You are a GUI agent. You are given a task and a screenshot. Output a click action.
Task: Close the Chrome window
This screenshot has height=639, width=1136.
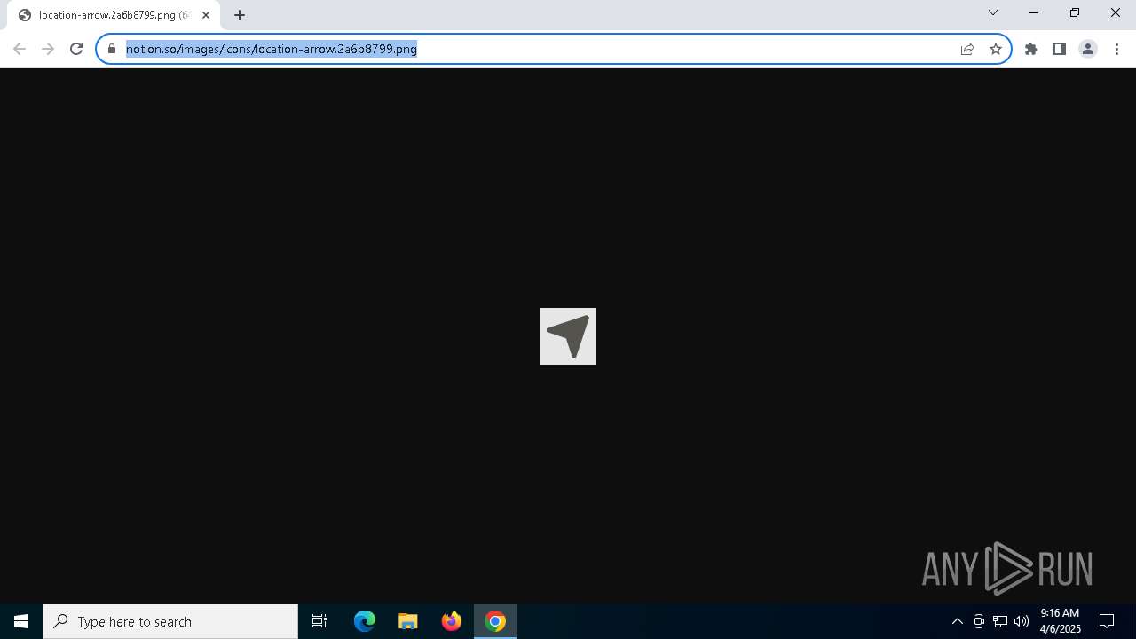pos(1116,12)
